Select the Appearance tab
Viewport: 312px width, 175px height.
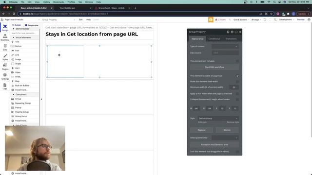pos(197,39)
